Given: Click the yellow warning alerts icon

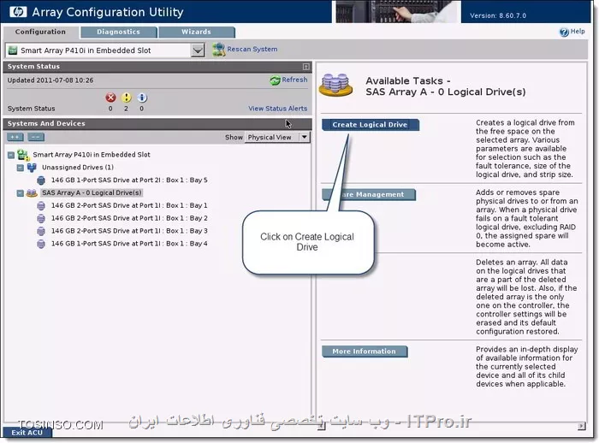Looking at the screenshot, I should pos(126,97).
